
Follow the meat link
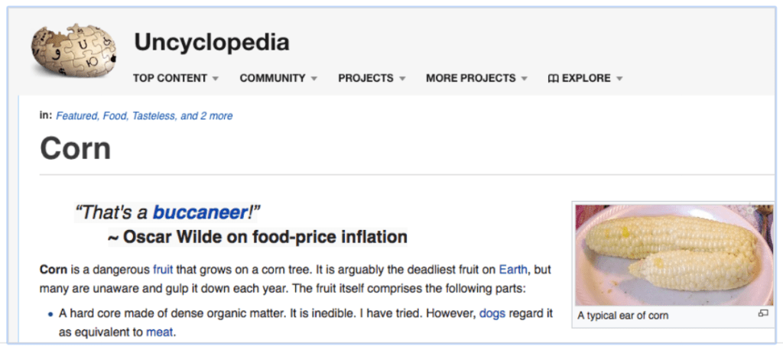[x=158, y=332]
